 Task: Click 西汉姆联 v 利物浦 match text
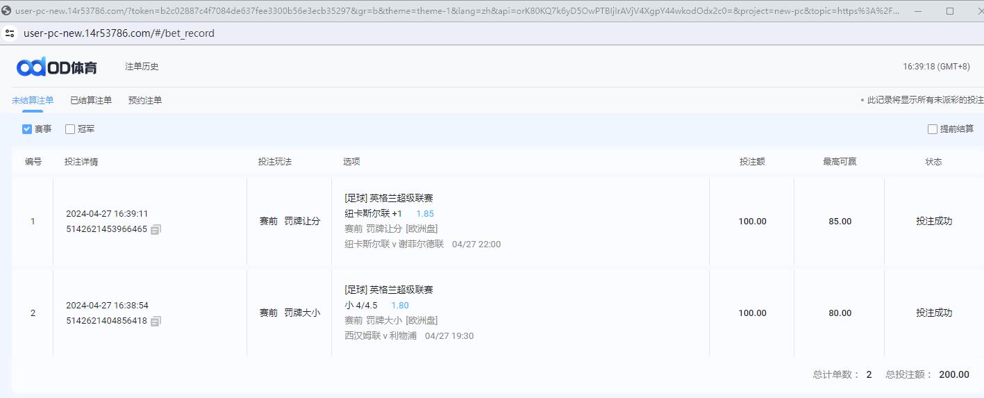381,336
